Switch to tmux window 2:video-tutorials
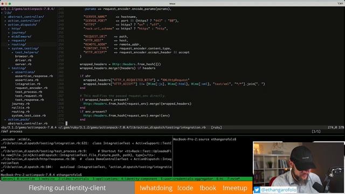Viewport: 345px width, 194px height. [73, 179]
